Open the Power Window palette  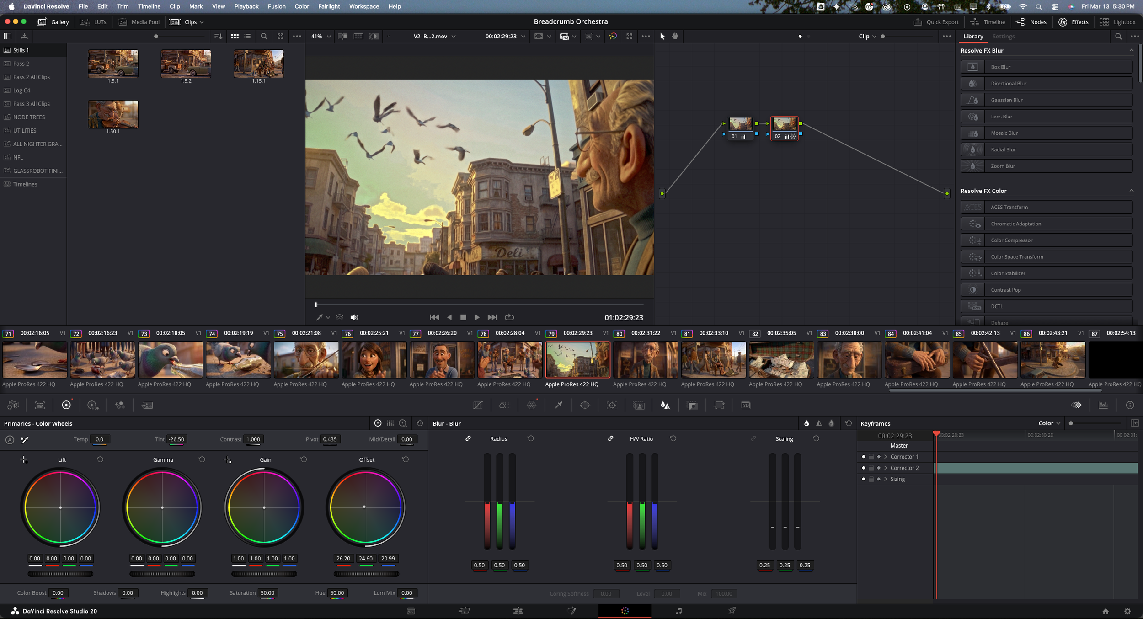(585, 405)
